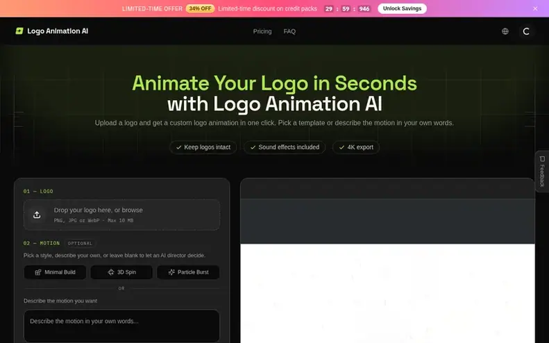Click the 34% OFF badge
Viewport: 549px width, 343px height.
click(200, 9)
